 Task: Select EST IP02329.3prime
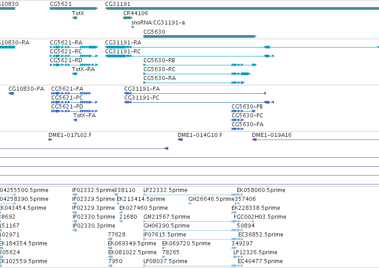(x=93, y=208)
